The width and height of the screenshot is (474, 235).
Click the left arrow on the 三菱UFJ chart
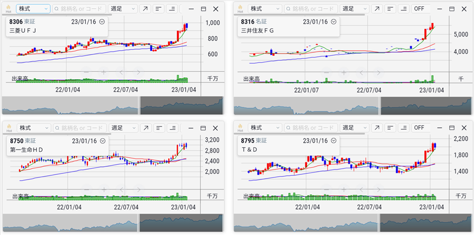click(x=121, y=72)
